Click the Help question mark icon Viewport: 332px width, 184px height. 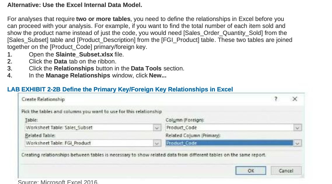[x=276, y=99]
